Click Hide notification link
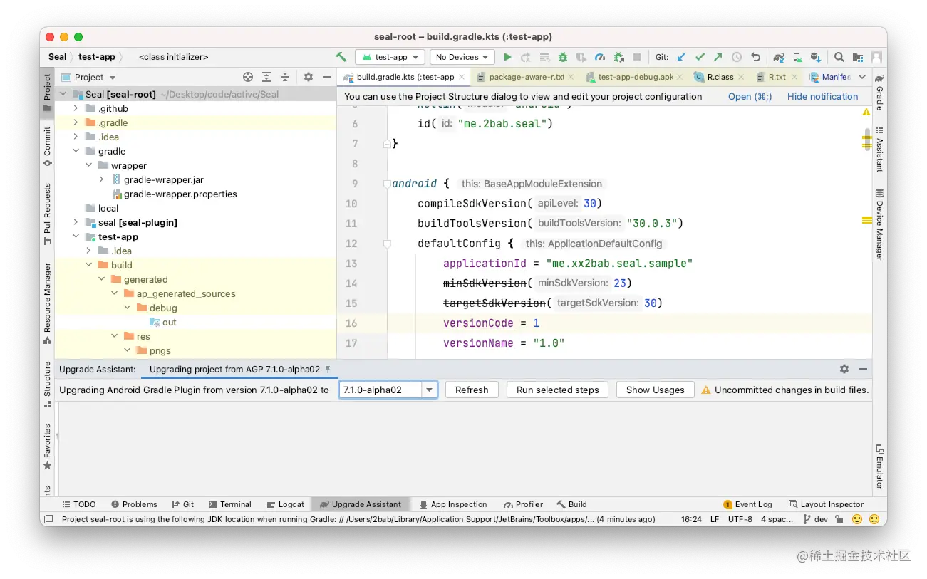 point(822,96)
